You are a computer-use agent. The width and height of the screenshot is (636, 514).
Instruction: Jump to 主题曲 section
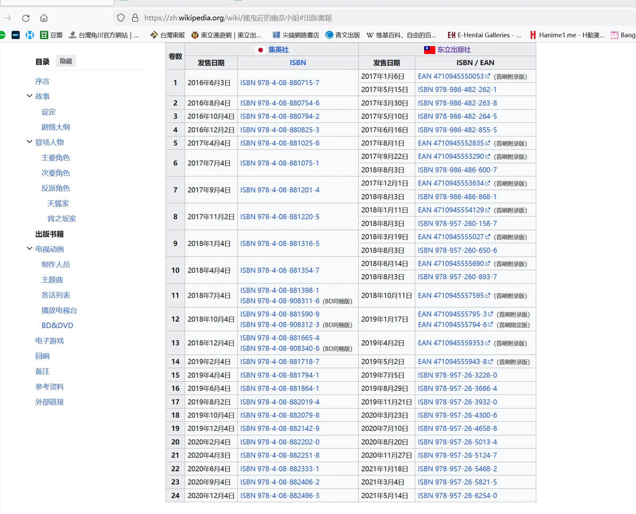(52, 280)
